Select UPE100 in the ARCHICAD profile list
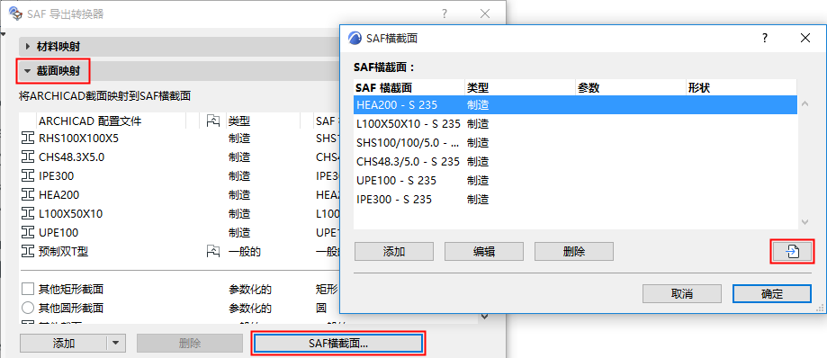The image size is (827, 358). coord(58,232)
